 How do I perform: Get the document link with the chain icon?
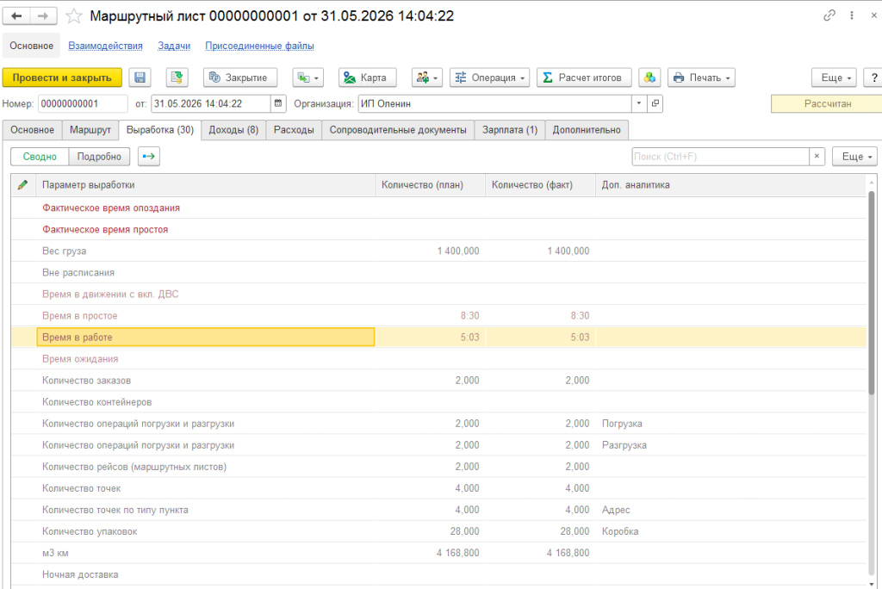[x=829, y=15]
